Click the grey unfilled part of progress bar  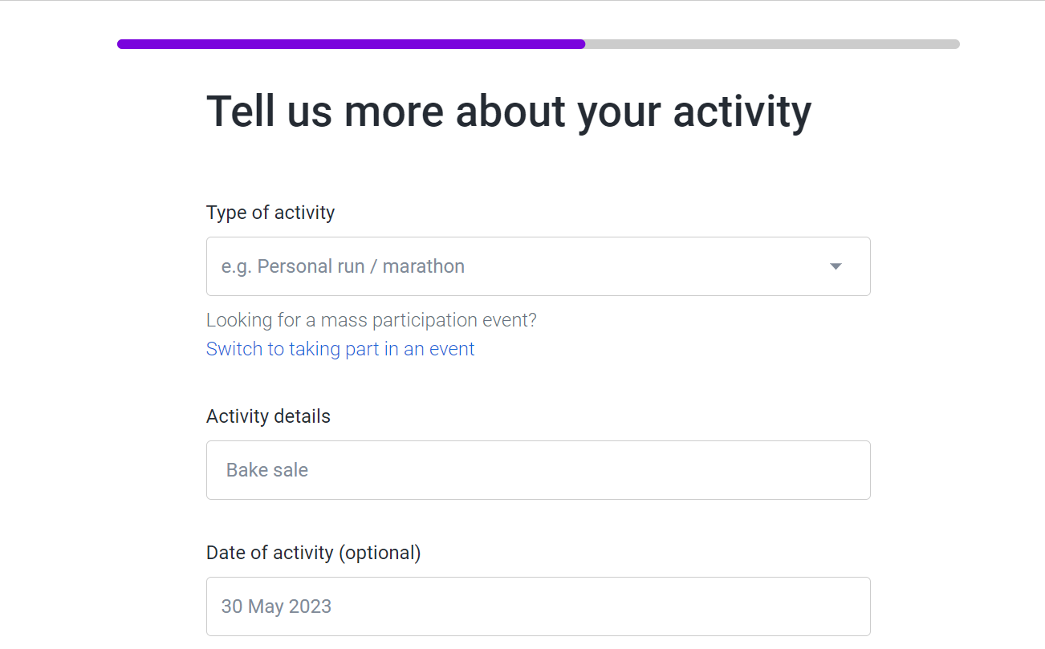click(x=771, y=44)
